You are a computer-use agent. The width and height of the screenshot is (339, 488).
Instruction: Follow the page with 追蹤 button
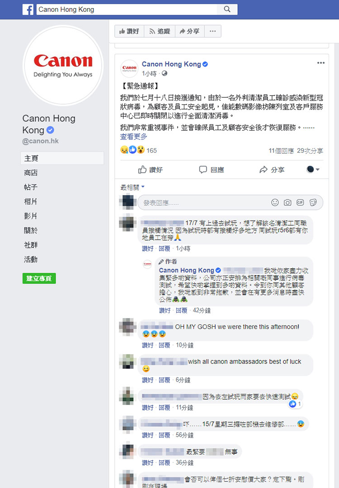coord(160,31)
